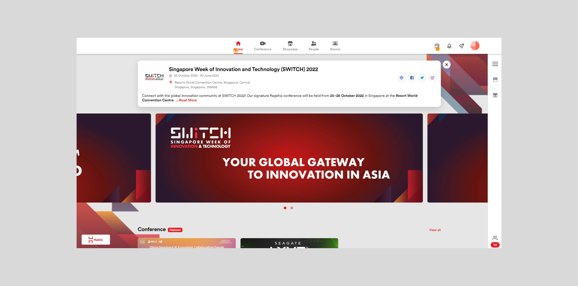This screenshot has width=578, height=286.
Task: Open the hamburger menu in right sidebar
Action: (x=495, y=64)
